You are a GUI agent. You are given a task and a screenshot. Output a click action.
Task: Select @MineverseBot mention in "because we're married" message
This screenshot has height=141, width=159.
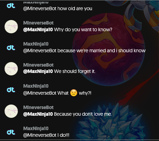pos(40,51)
